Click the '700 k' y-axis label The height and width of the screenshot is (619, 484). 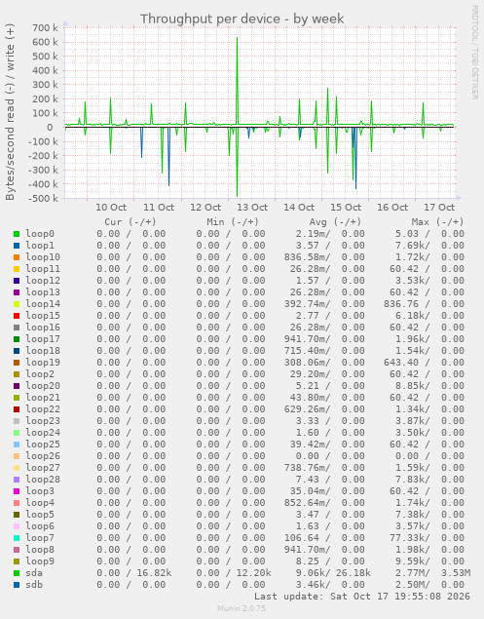point(46,28)
